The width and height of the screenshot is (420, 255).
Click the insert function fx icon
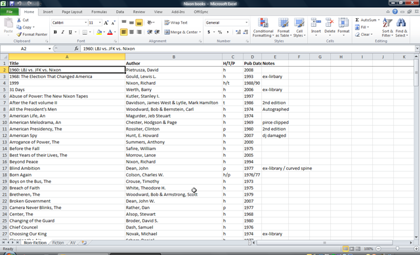click(x=76, y=49)
